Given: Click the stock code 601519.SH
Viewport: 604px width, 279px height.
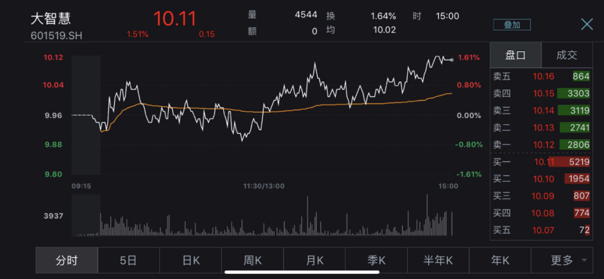Looking at the screenshot, I should [56, 35].
